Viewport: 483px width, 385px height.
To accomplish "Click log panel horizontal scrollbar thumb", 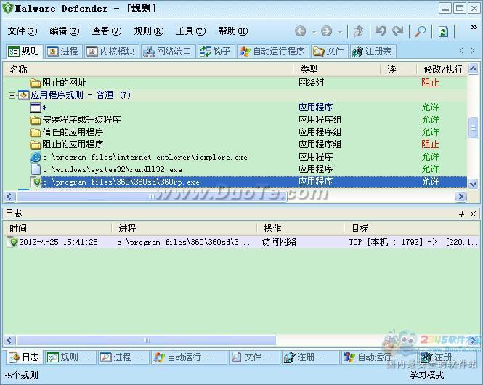I will coord(147,341).
